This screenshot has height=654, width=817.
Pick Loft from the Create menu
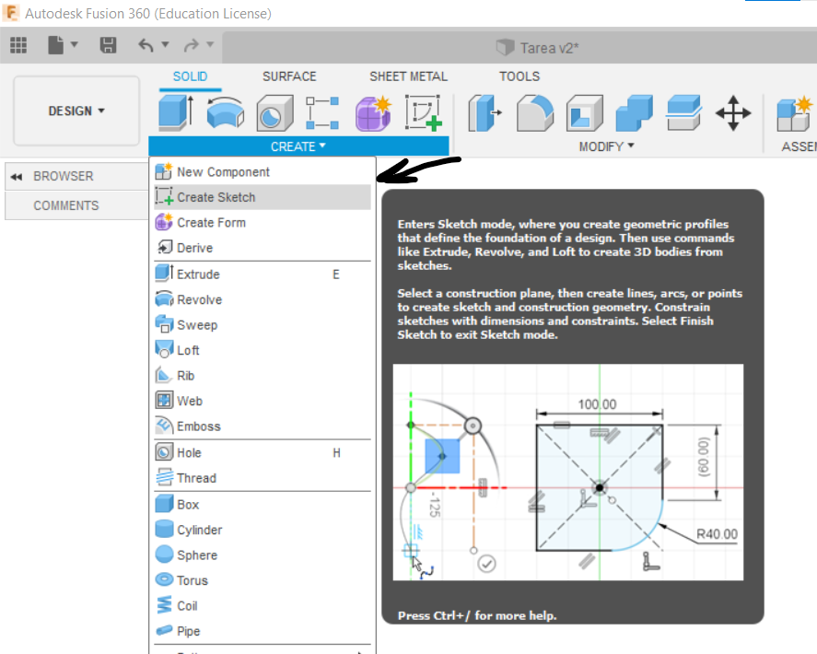point(263,350)
